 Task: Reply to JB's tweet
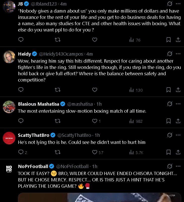(x=21, y=40)
